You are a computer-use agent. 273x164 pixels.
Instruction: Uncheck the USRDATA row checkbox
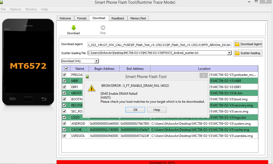coord(64,136)
